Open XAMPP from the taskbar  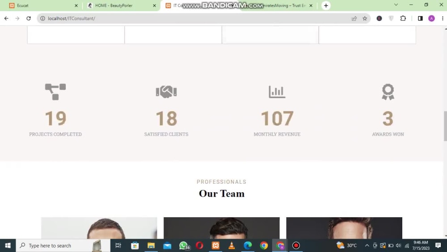tap(215, 245)
